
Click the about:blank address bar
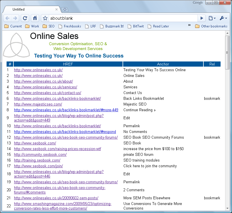[x=123, y=18]
